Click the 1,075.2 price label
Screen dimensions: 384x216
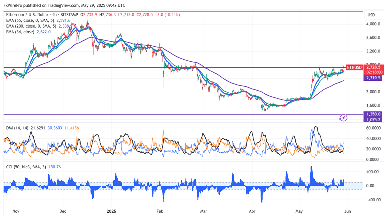pos(373,120)
